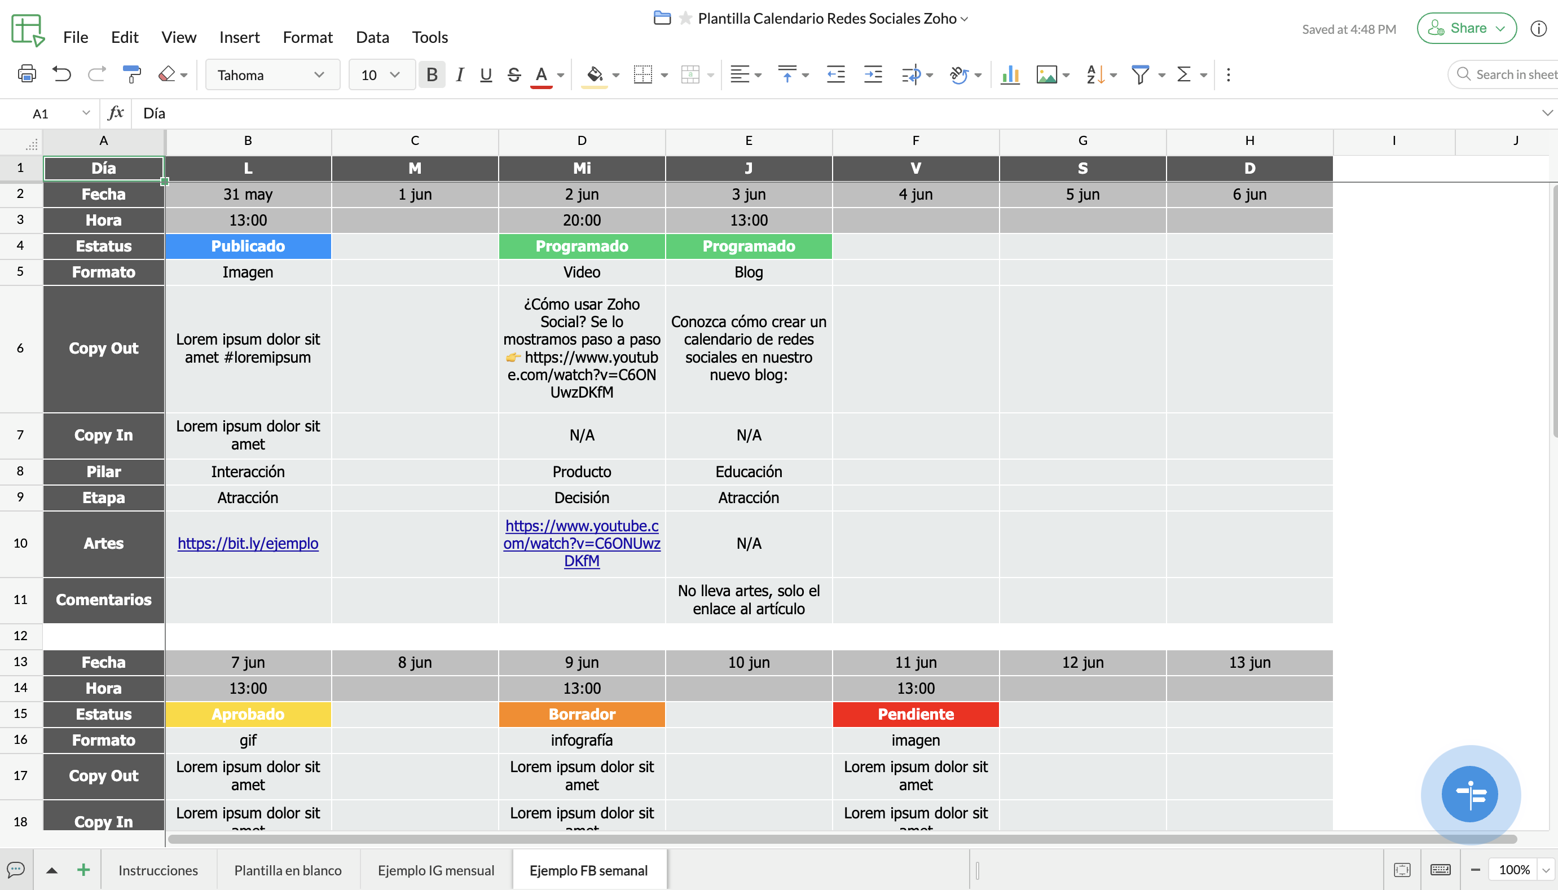The width and height of the screenshot is (1558, 890).
Task: Open the comments chat icon
Action: click(16, 869)
